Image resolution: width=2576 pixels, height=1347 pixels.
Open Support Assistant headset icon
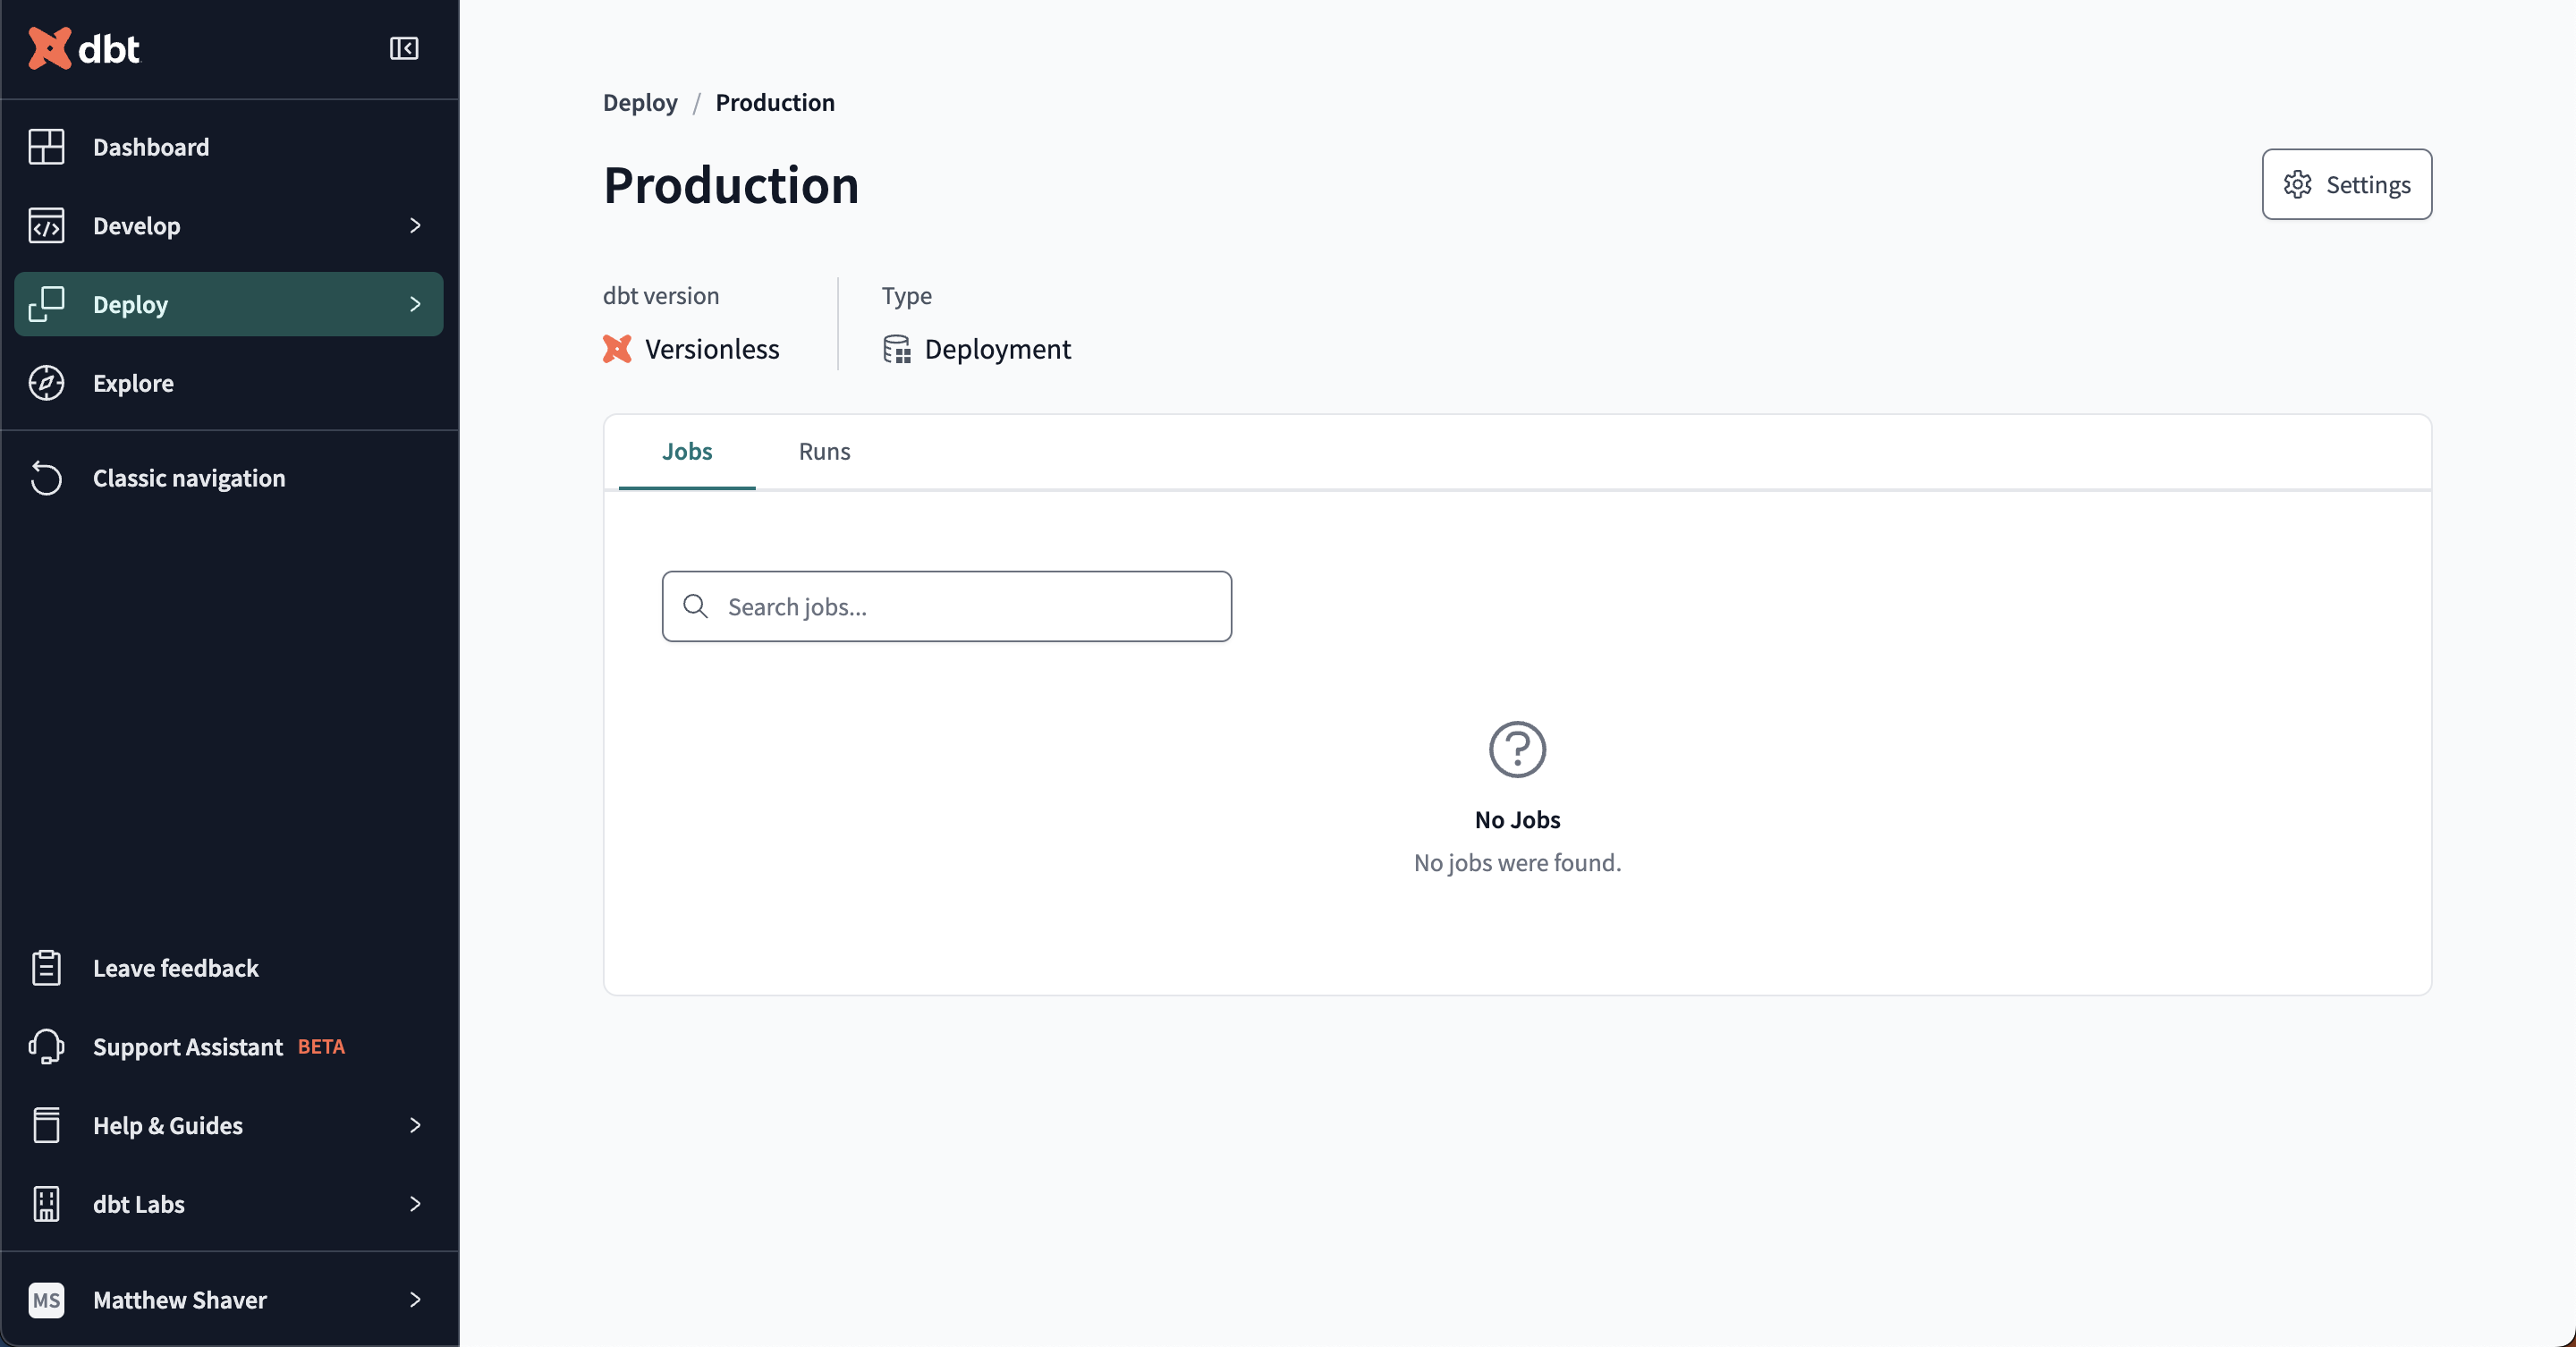pyautogui.click(x=47, y=1047)
